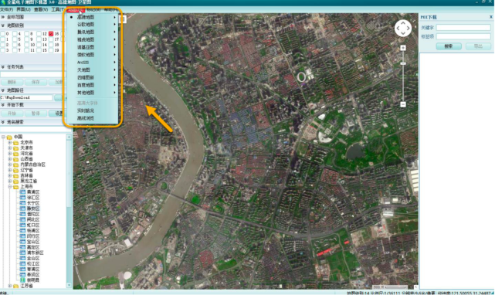Check map level 4 checkbox
The width and height of the screenshot is (495, 295).
(x=15, y=33)
